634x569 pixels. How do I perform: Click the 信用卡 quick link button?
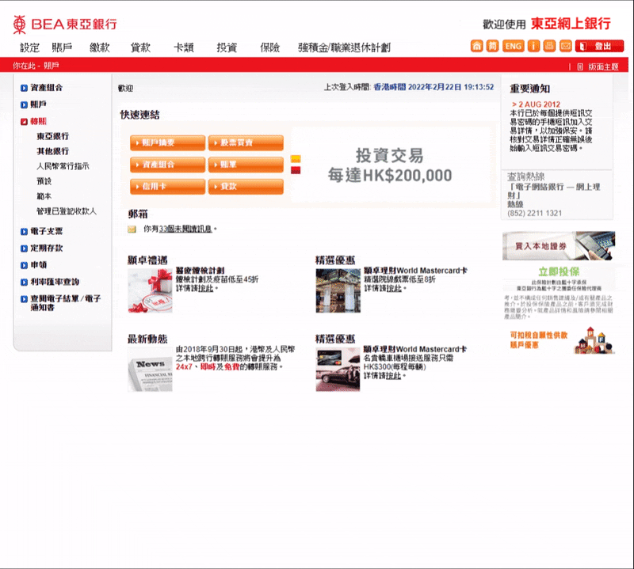click(167, 187)
